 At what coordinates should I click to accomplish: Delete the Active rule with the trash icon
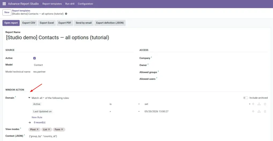pyautogui.click(x=265, y=104)
